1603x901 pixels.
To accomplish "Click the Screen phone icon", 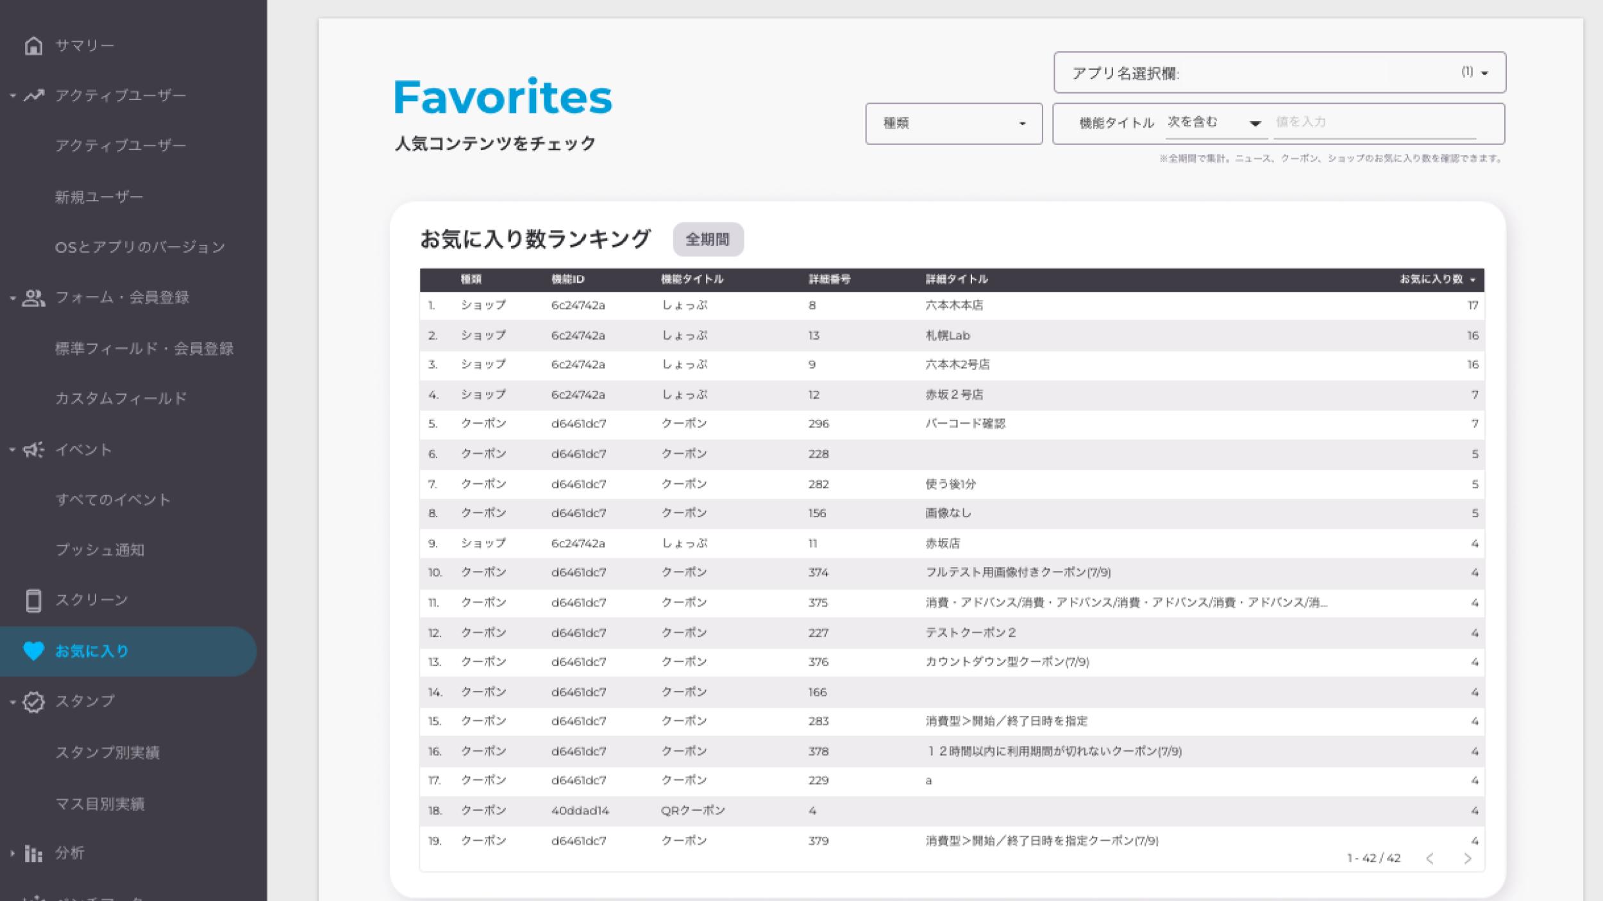I will [x=33, y=600].
